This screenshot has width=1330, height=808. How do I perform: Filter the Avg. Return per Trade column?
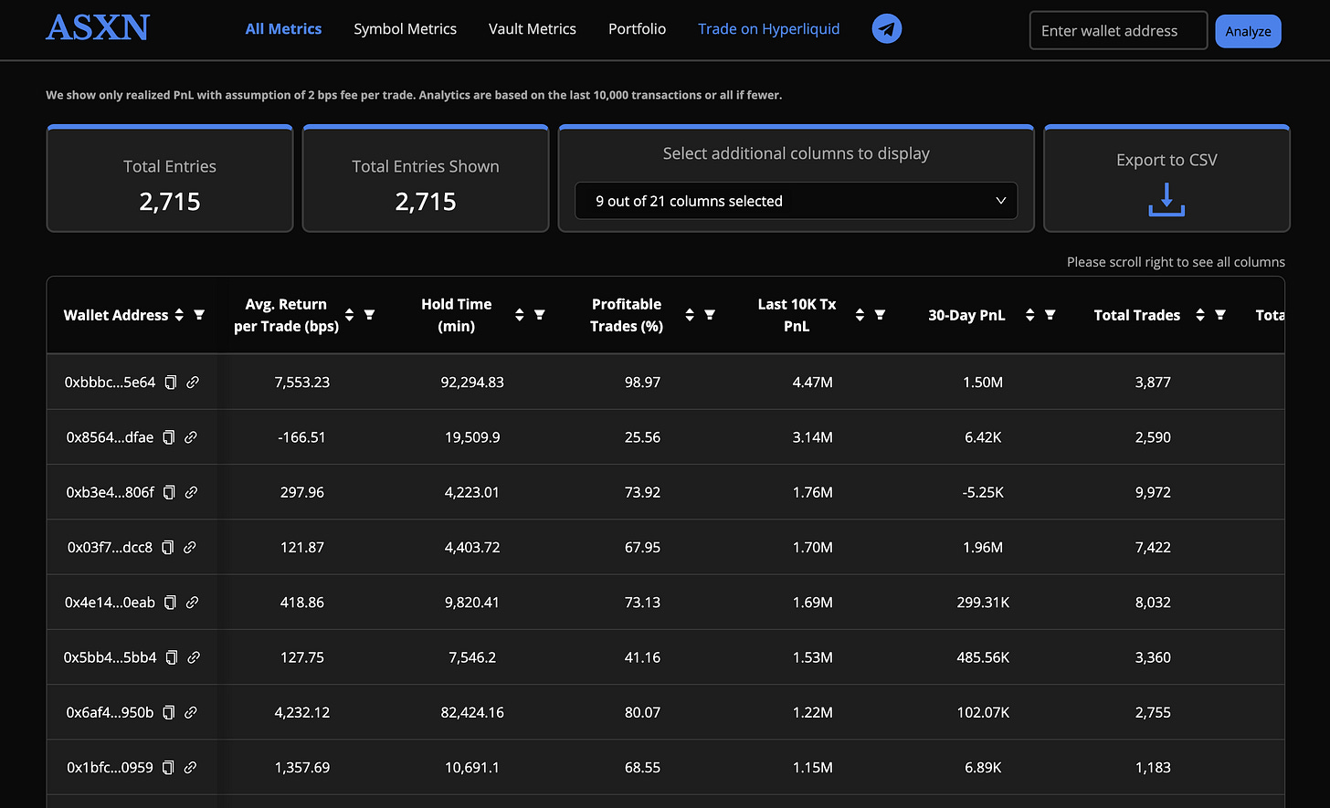369,315
